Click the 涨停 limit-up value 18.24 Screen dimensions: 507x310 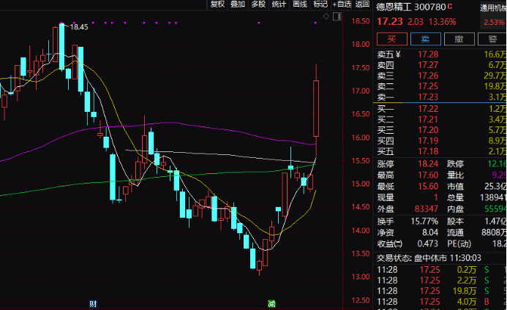[x=428, y=164]
